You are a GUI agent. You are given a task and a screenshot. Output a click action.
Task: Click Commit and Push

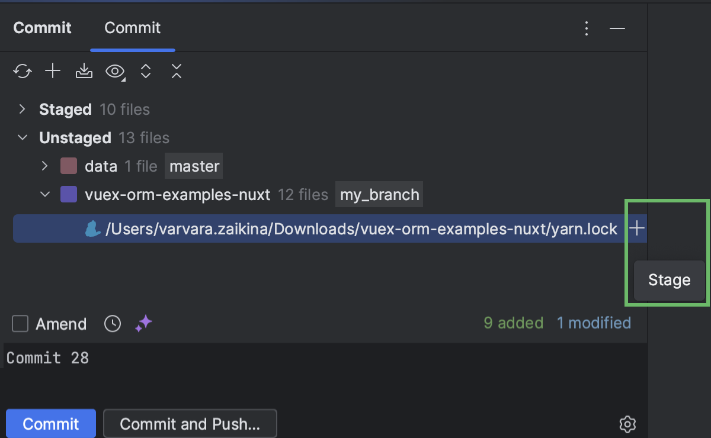pos(190,423)
